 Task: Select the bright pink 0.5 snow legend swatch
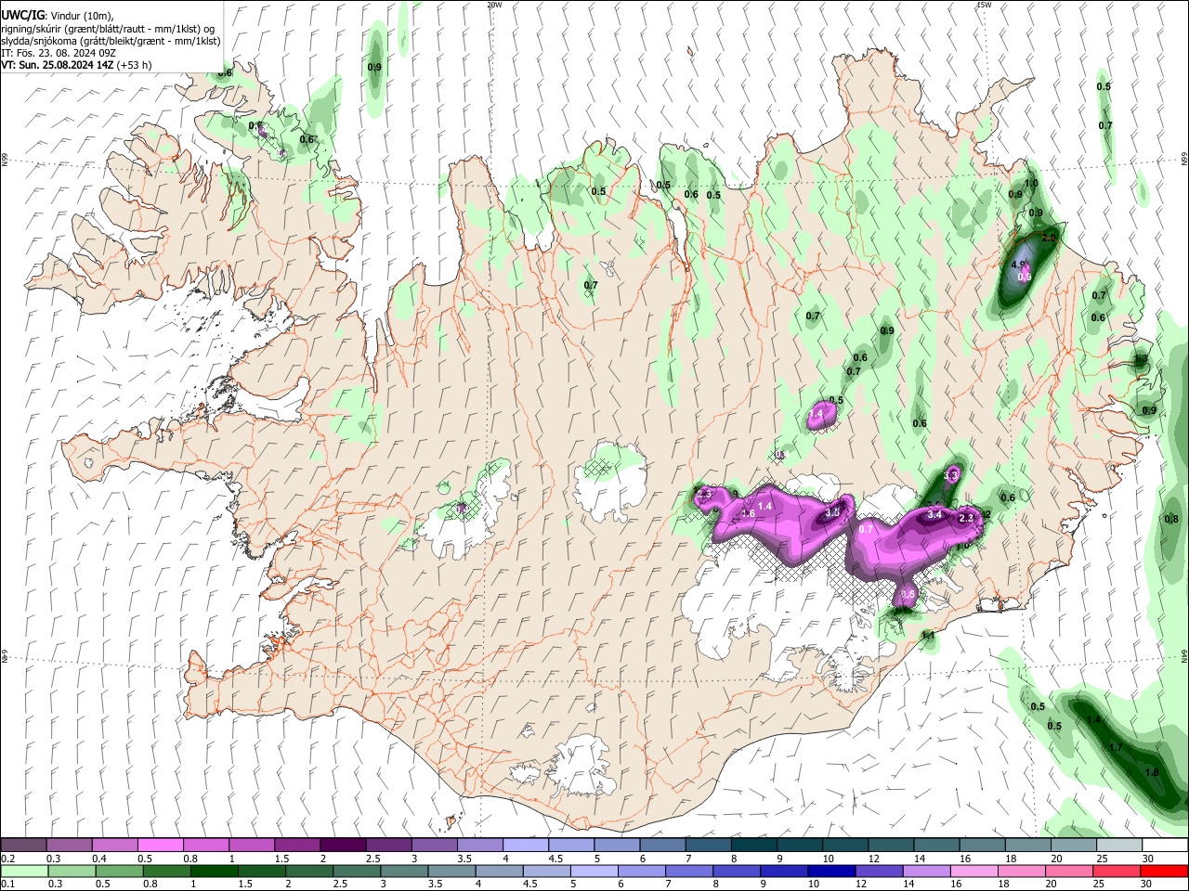tap(160, 846)
